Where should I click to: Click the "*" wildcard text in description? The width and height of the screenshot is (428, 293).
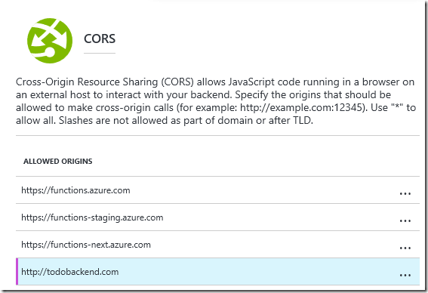click(x=397, y=106)
